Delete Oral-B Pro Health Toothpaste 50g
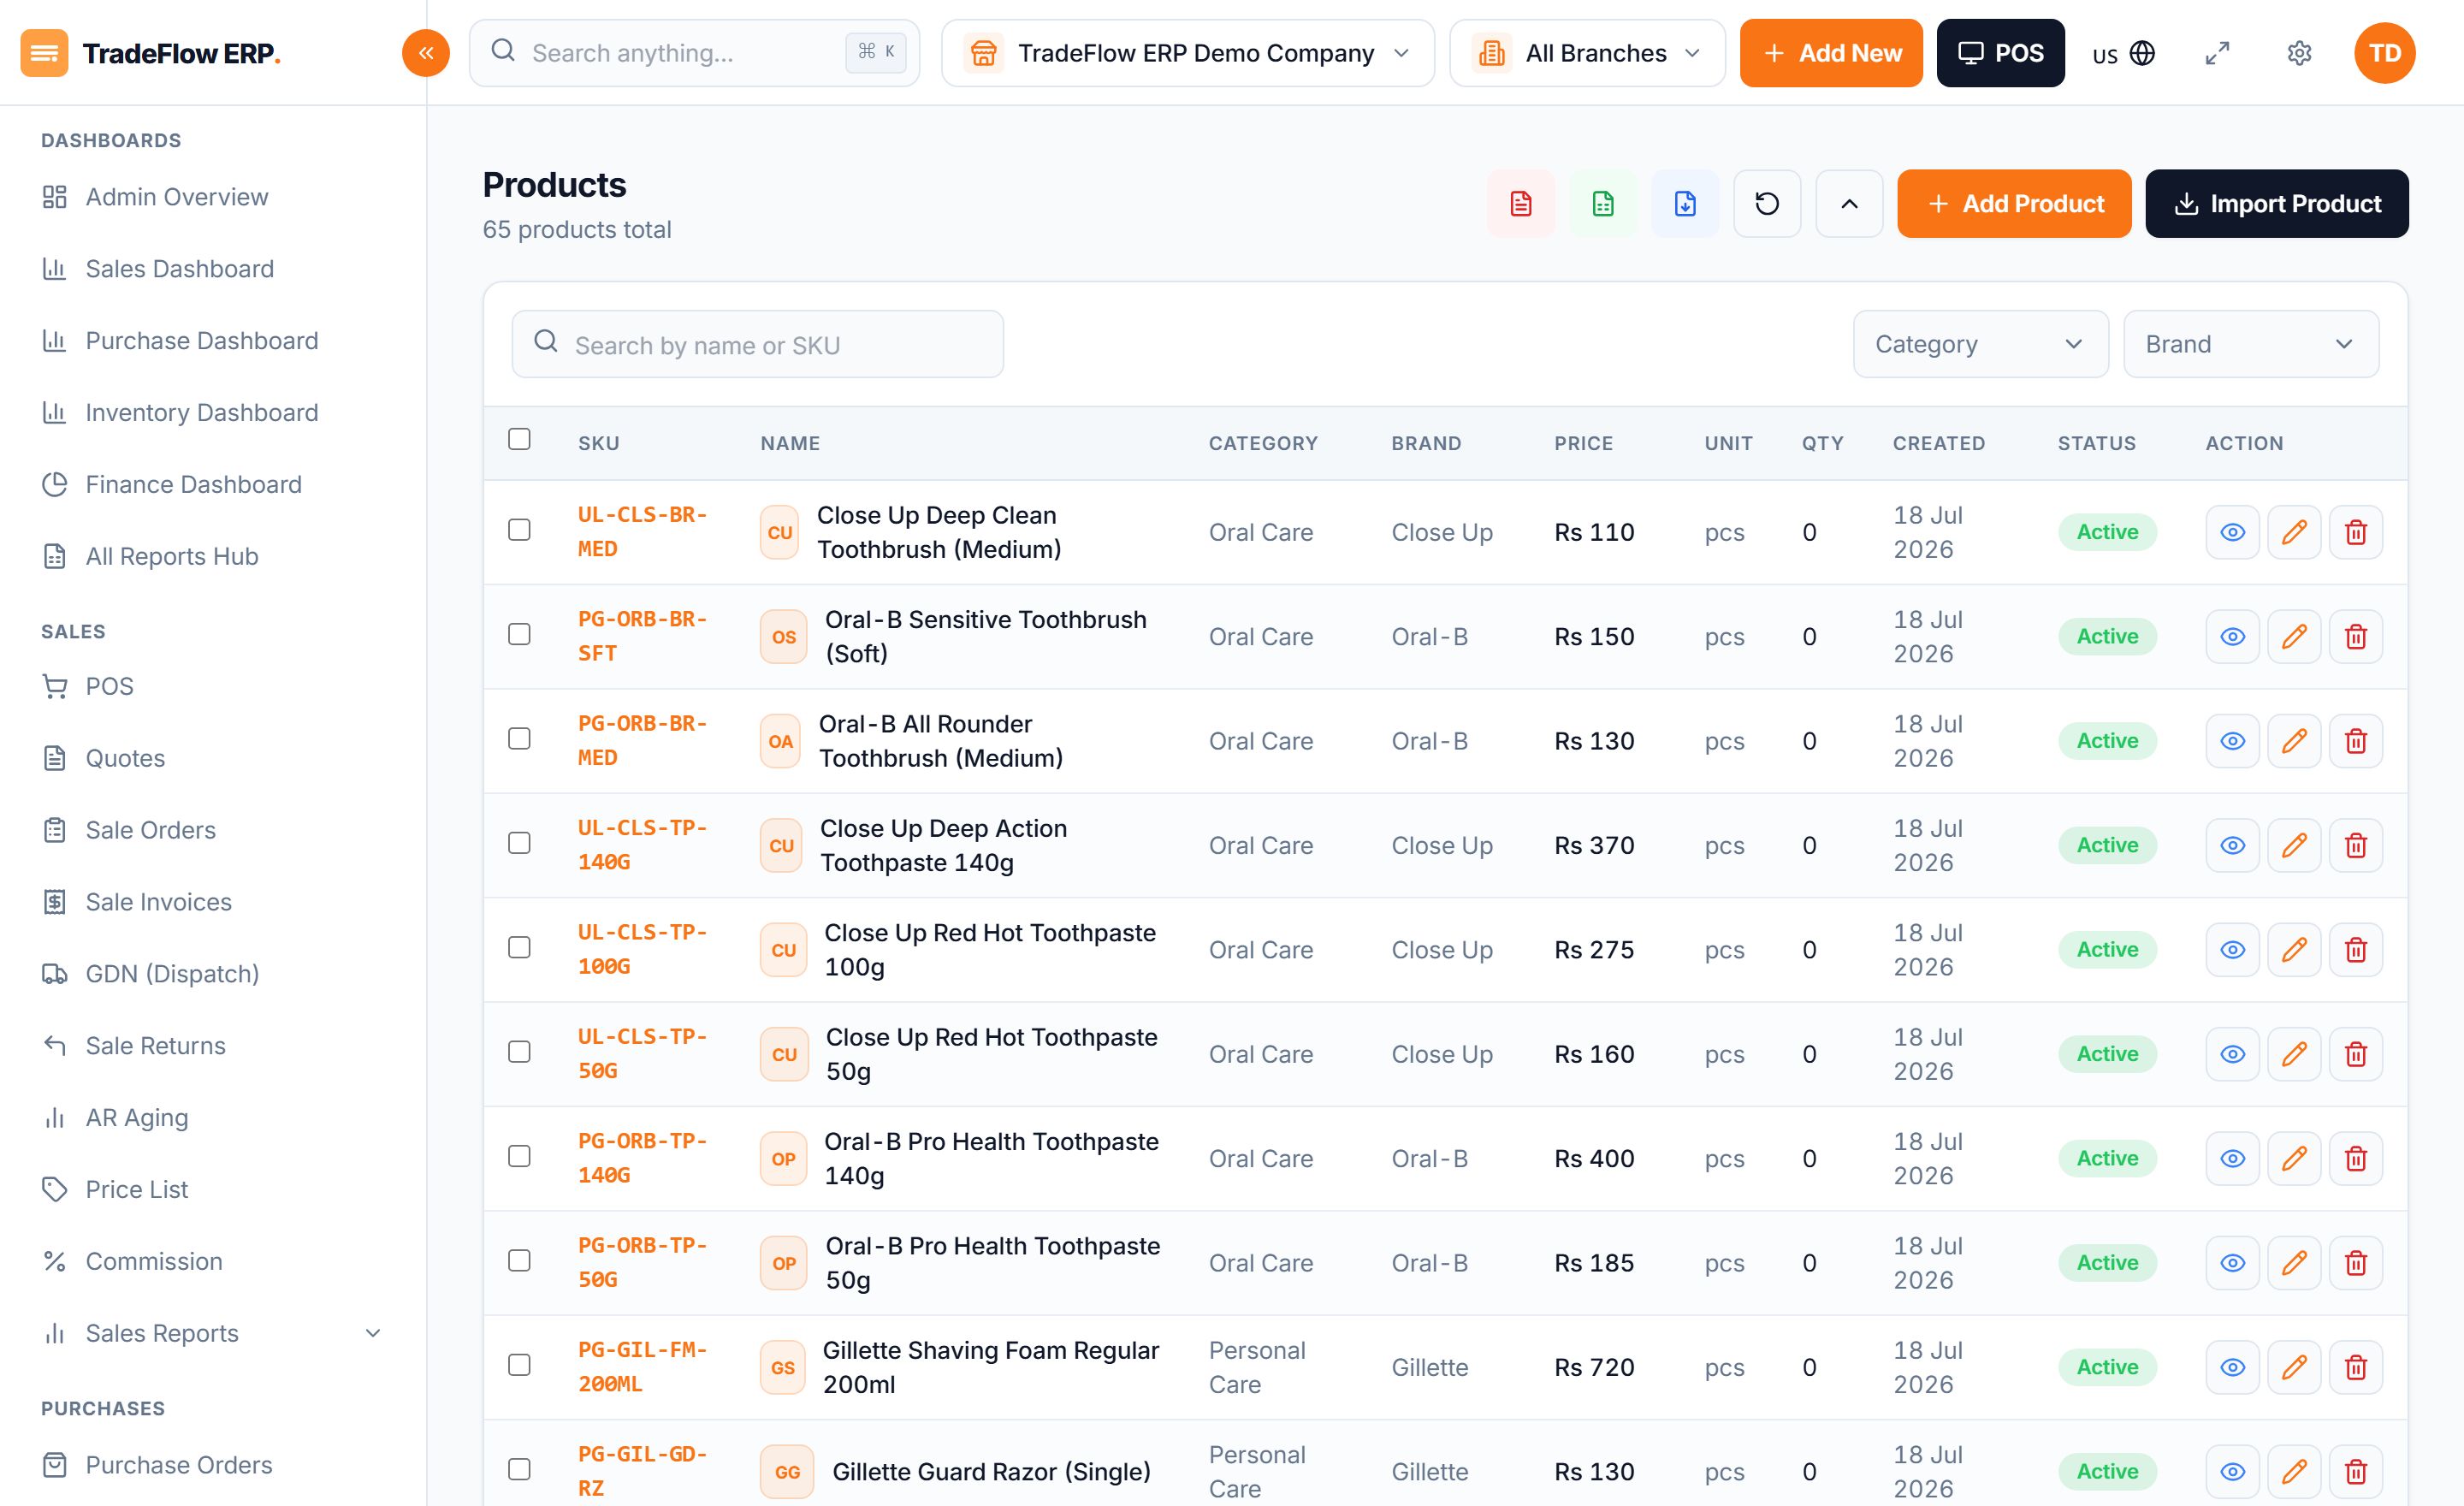The width and height of the screenshot is (2464, 1506). coord(2356,1263)
